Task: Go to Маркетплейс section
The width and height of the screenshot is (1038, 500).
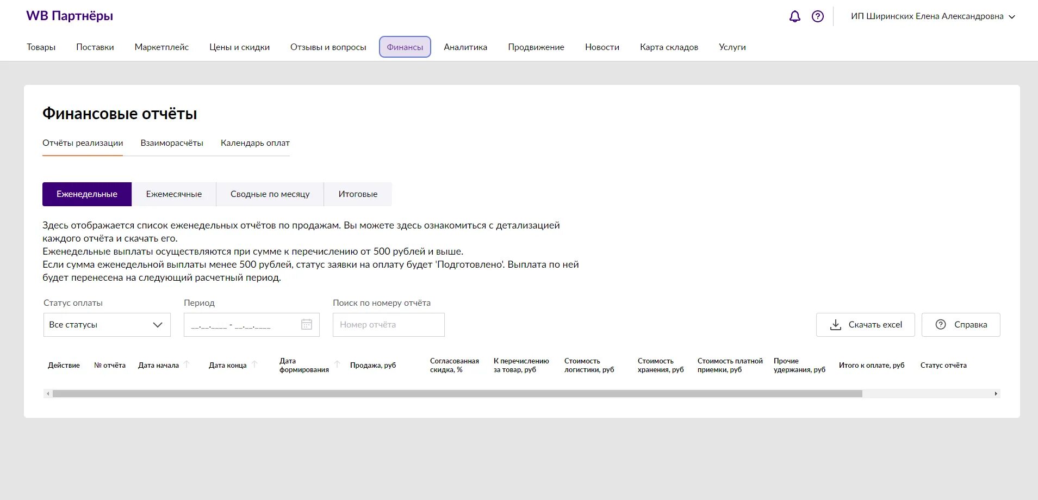Action: point(161,47)
